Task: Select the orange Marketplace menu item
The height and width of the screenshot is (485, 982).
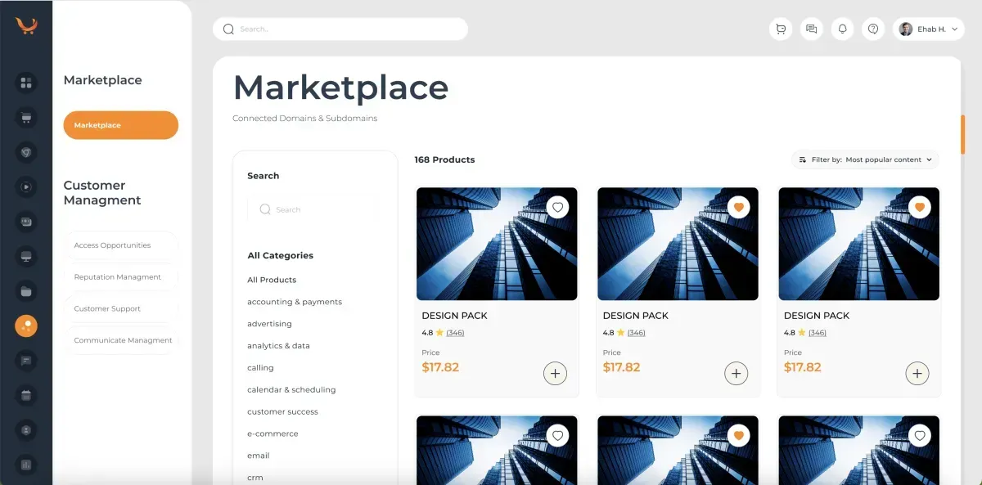Action: click(120, 125)
